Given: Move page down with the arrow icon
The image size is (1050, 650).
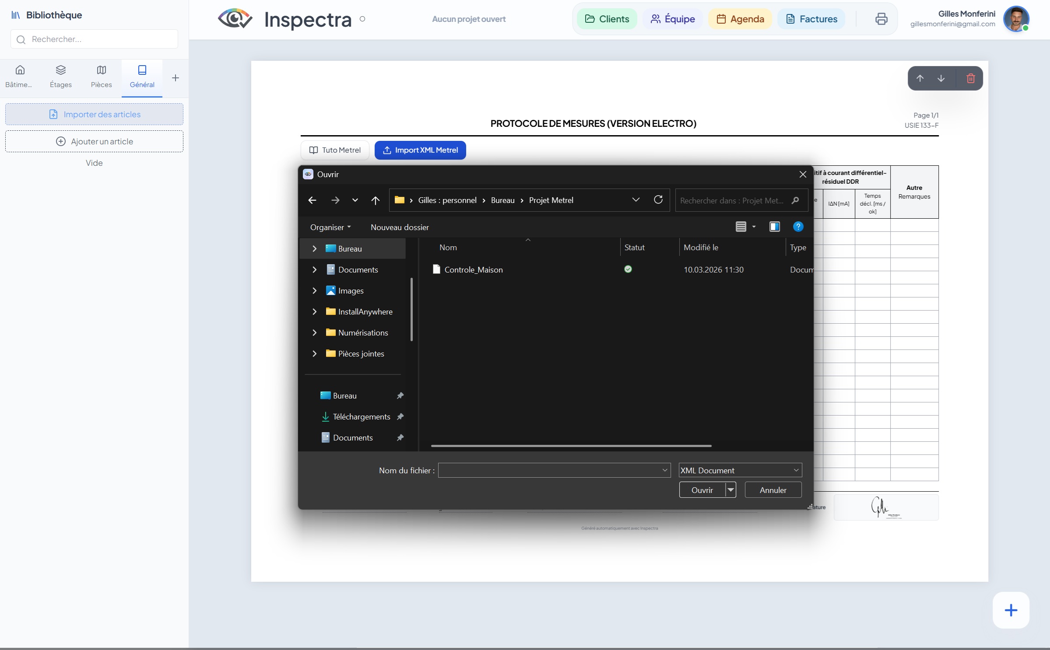Looking at the screenshot, I should tap(941, 78).
